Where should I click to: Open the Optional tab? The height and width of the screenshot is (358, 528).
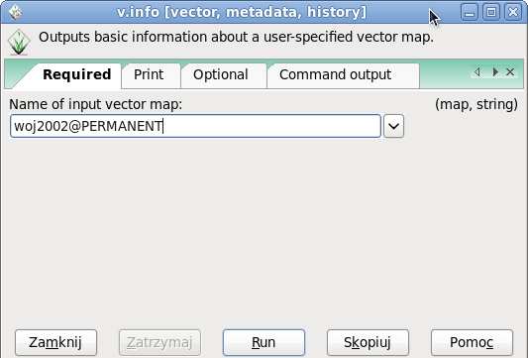tap(221, 74)
